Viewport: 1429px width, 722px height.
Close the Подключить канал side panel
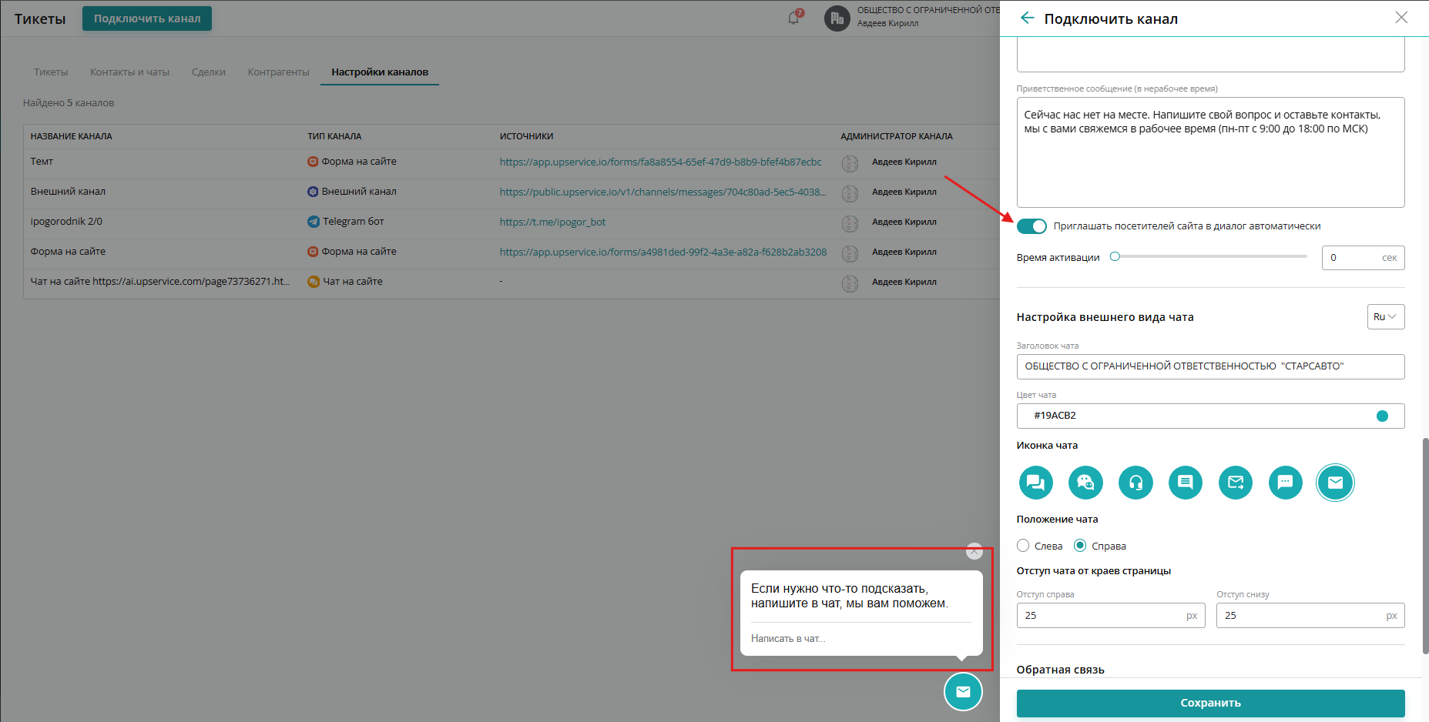[1401, 18]
